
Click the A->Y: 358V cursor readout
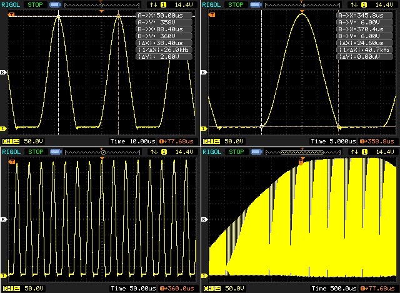pyautogui.click(x=164, y=22)
